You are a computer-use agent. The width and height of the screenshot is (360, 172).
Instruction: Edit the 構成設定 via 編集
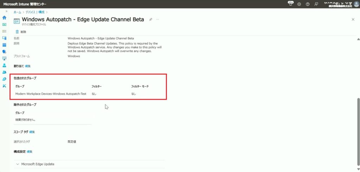pos(30,152)
